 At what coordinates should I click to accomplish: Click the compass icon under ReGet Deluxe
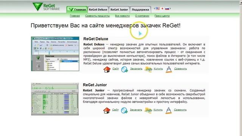pos(169,70)
